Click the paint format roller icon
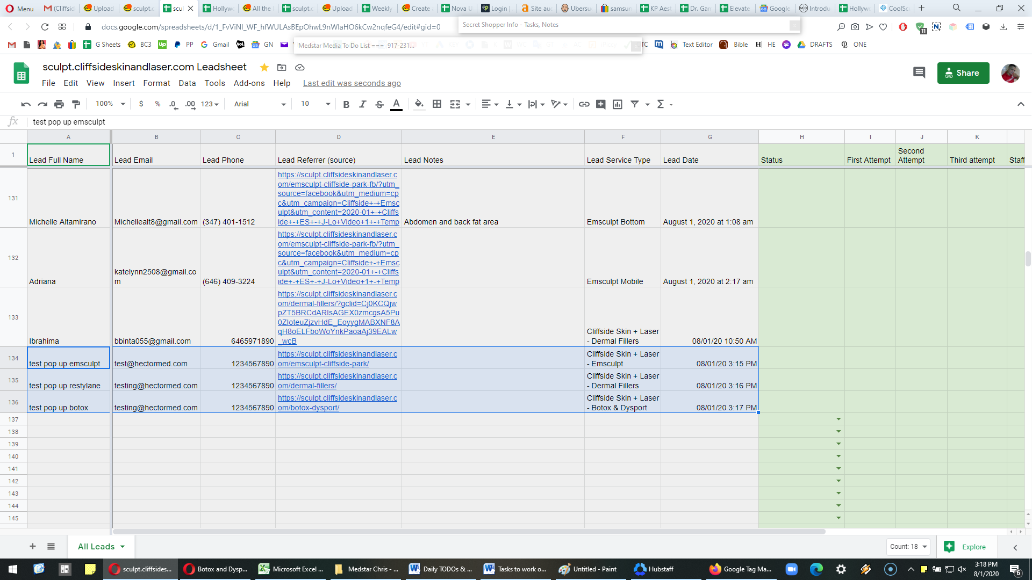 (76, 104)
